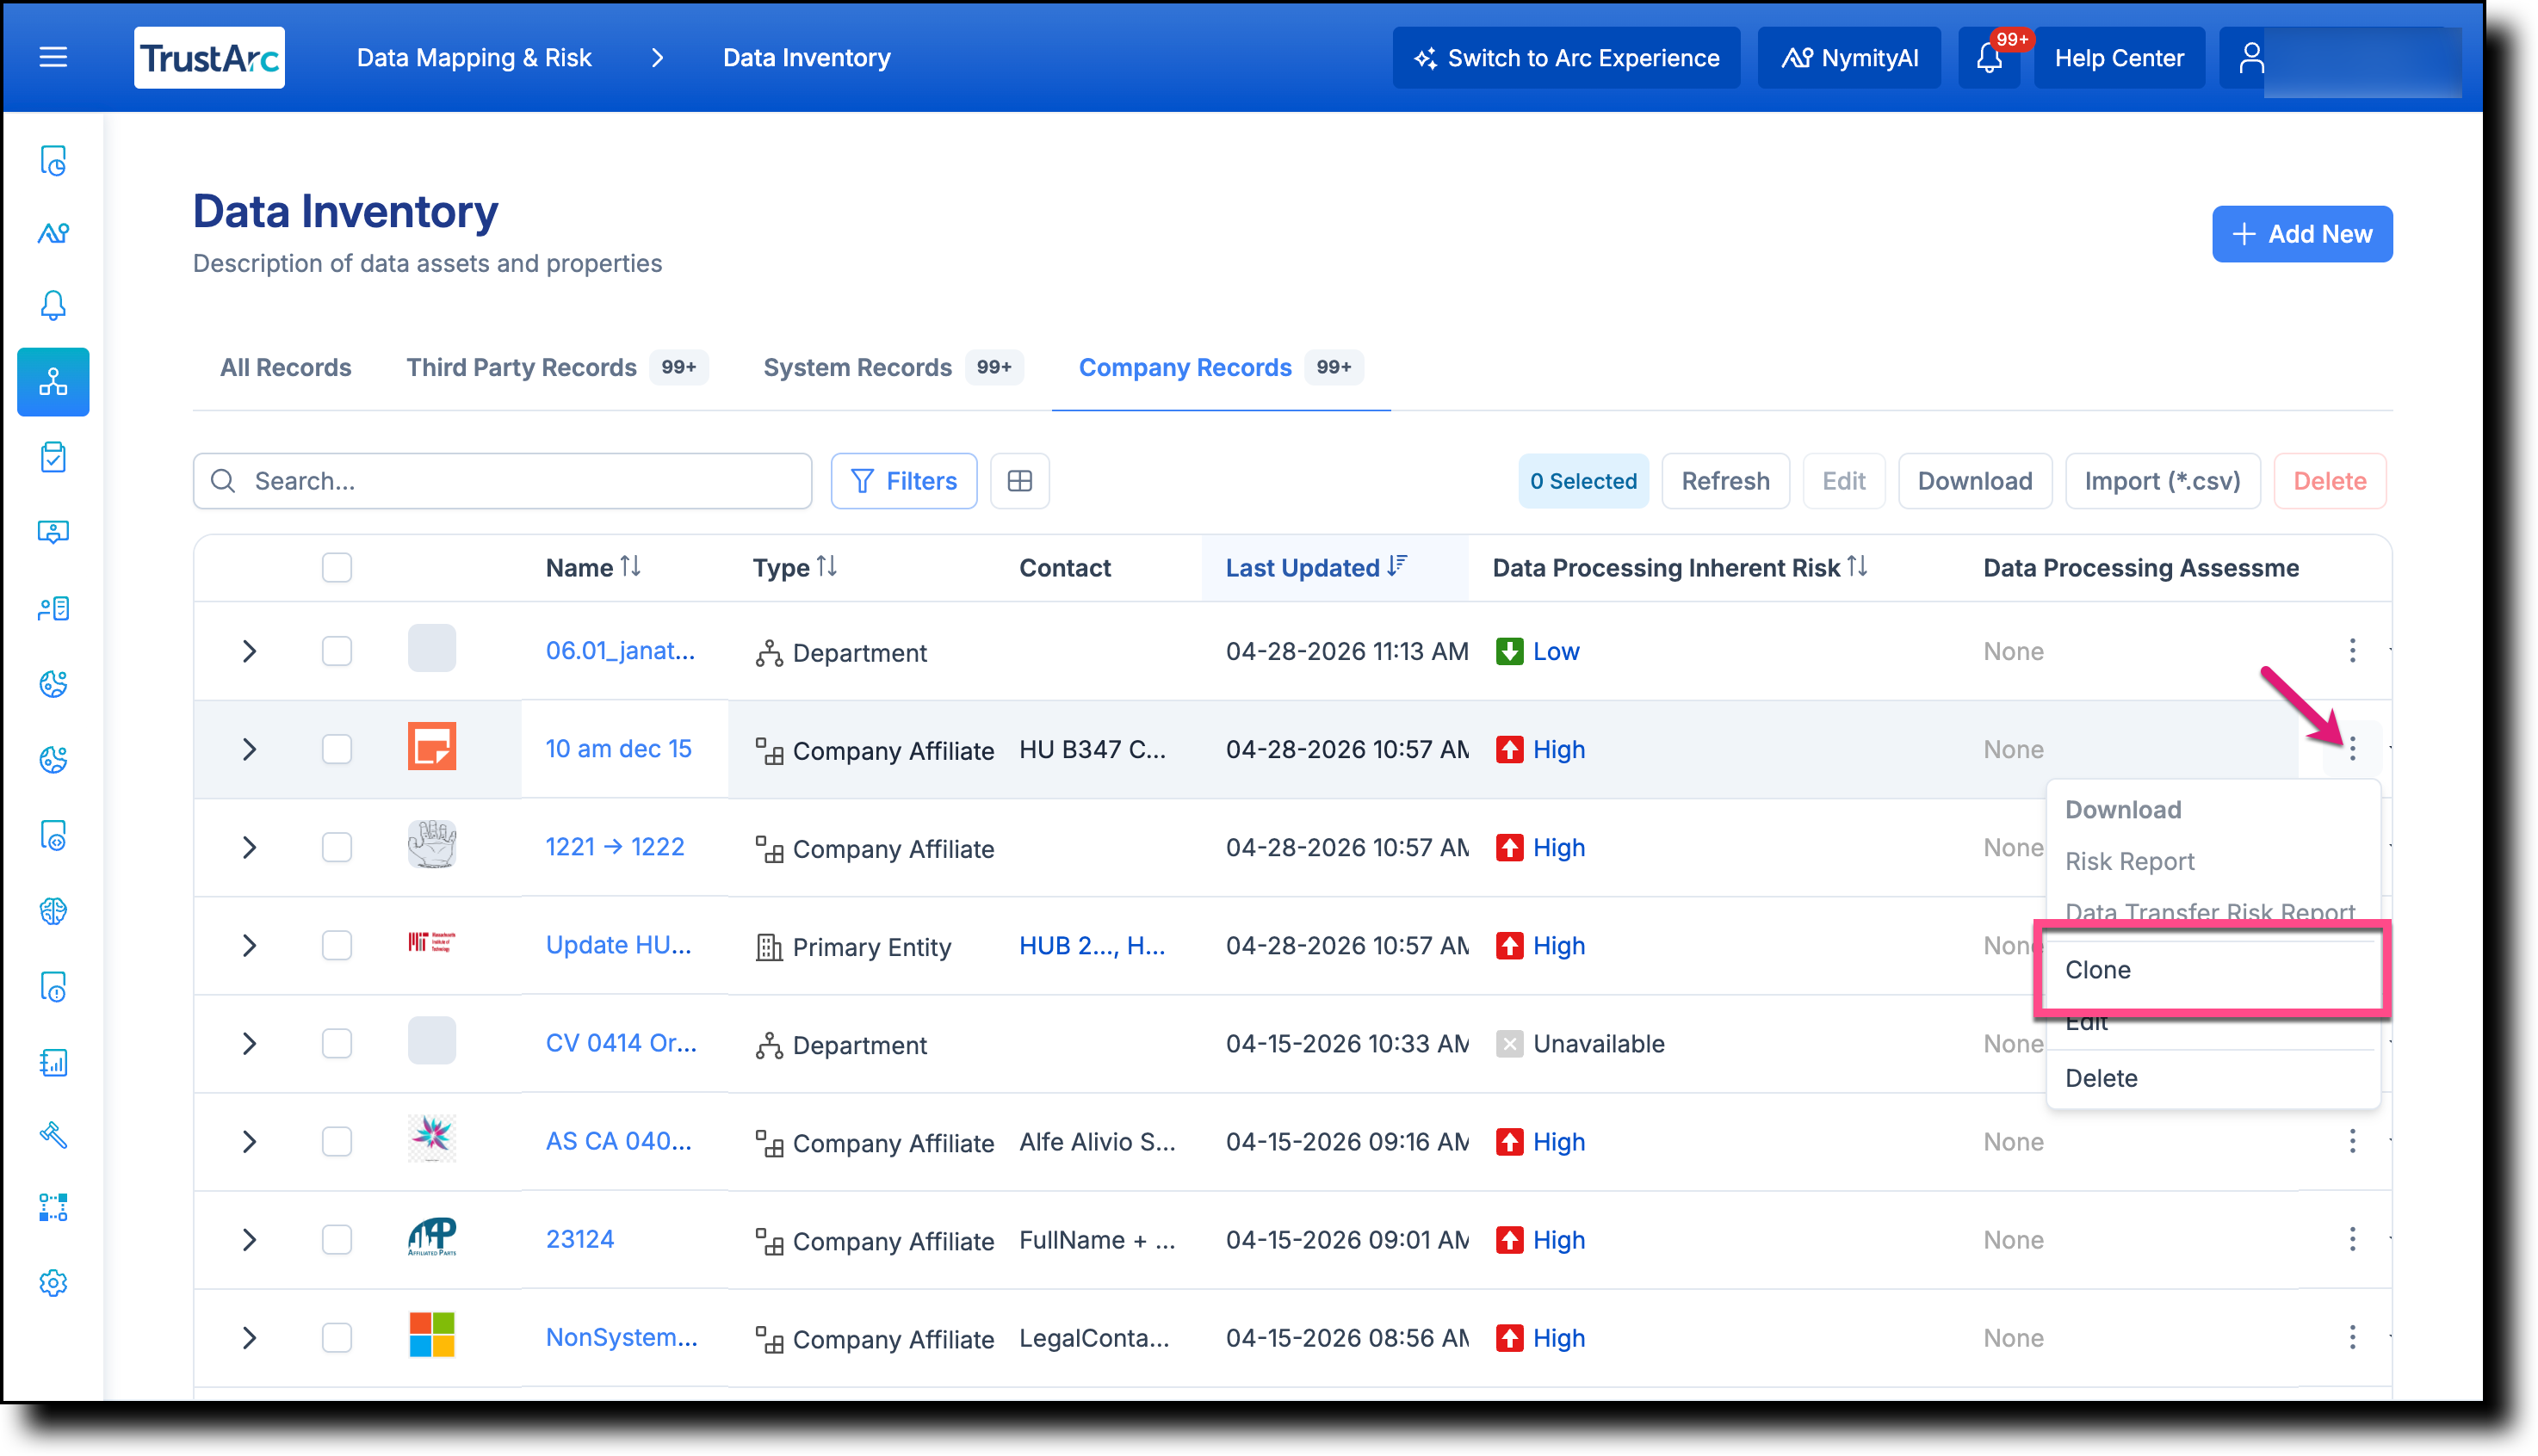Check the NonSystem row checkbox
Image resolution: width=2538 pixels, height=1456 pixels.
[337, 1337]
